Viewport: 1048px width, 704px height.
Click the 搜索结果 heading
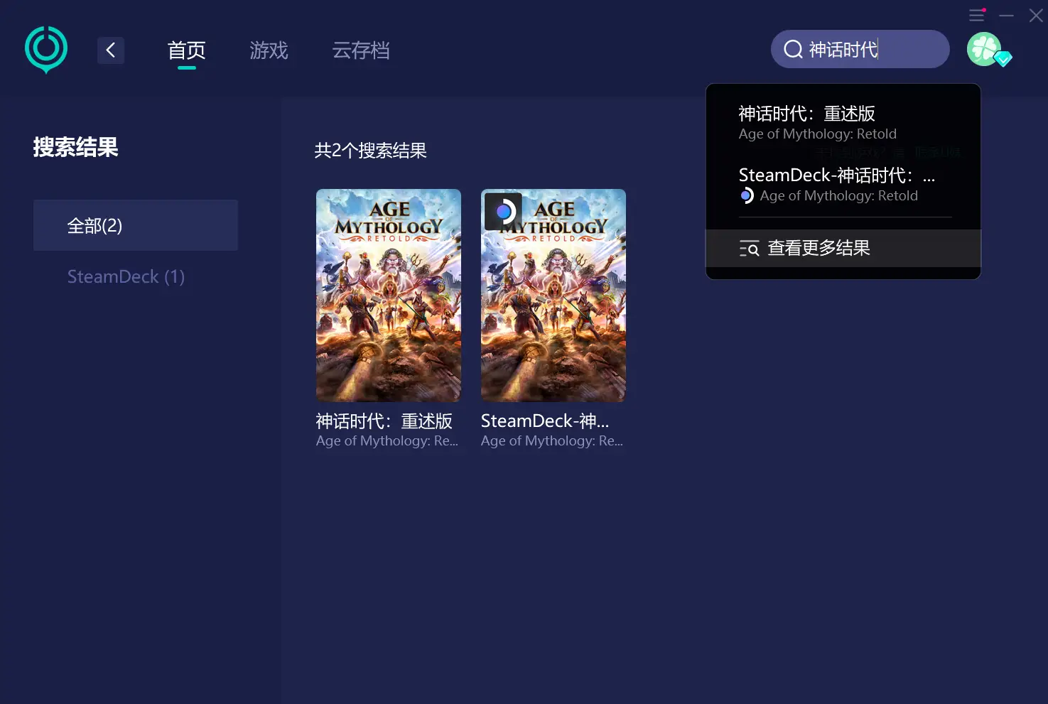click(76, 147)
